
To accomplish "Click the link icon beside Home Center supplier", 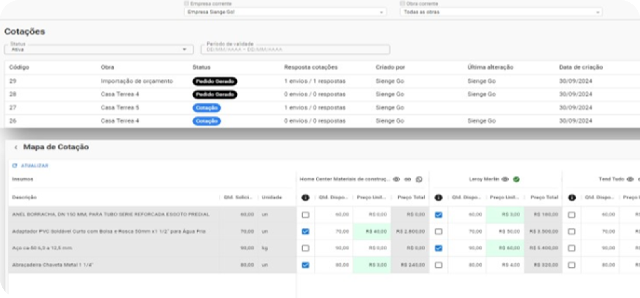I will [x=407, y=179].
